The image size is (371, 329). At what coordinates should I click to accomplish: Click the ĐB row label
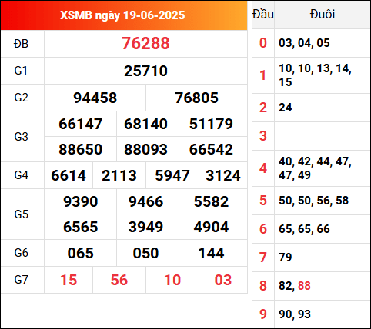[x=21, y=44]
